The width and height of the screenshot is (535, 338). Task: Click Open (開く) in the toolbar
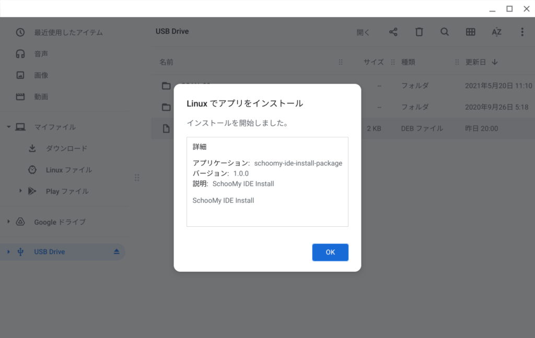tap(363, 32)
